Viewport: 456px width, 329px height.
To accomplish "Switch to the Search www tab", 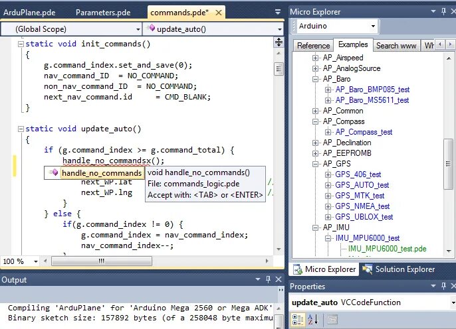I will [x=396, y=46].
